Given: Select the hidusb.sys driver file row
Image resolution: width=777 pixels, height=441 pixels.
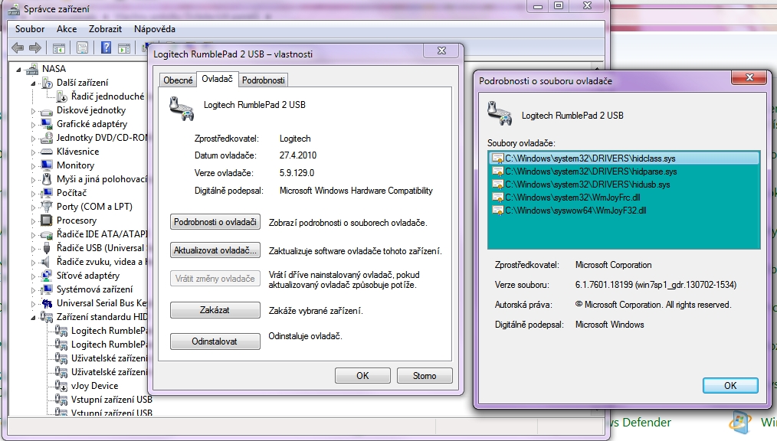Looking at the screenshot, I should 624,184.
